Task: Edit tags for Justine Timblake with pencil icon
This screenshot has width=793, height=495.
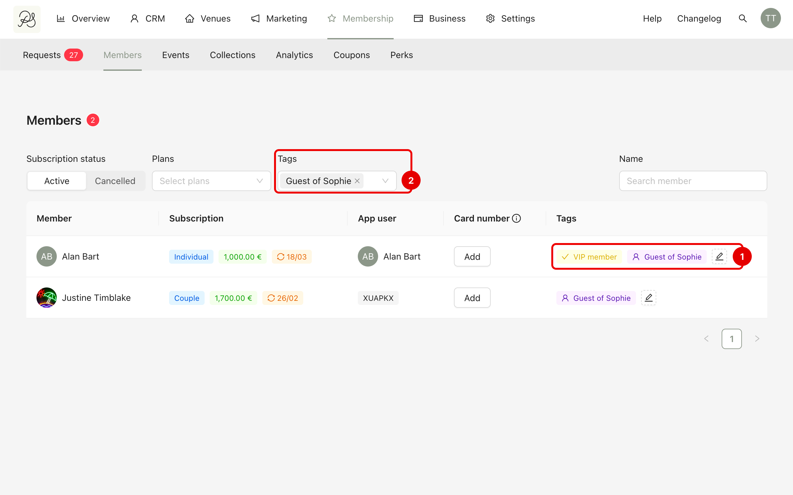Action: 648,298
